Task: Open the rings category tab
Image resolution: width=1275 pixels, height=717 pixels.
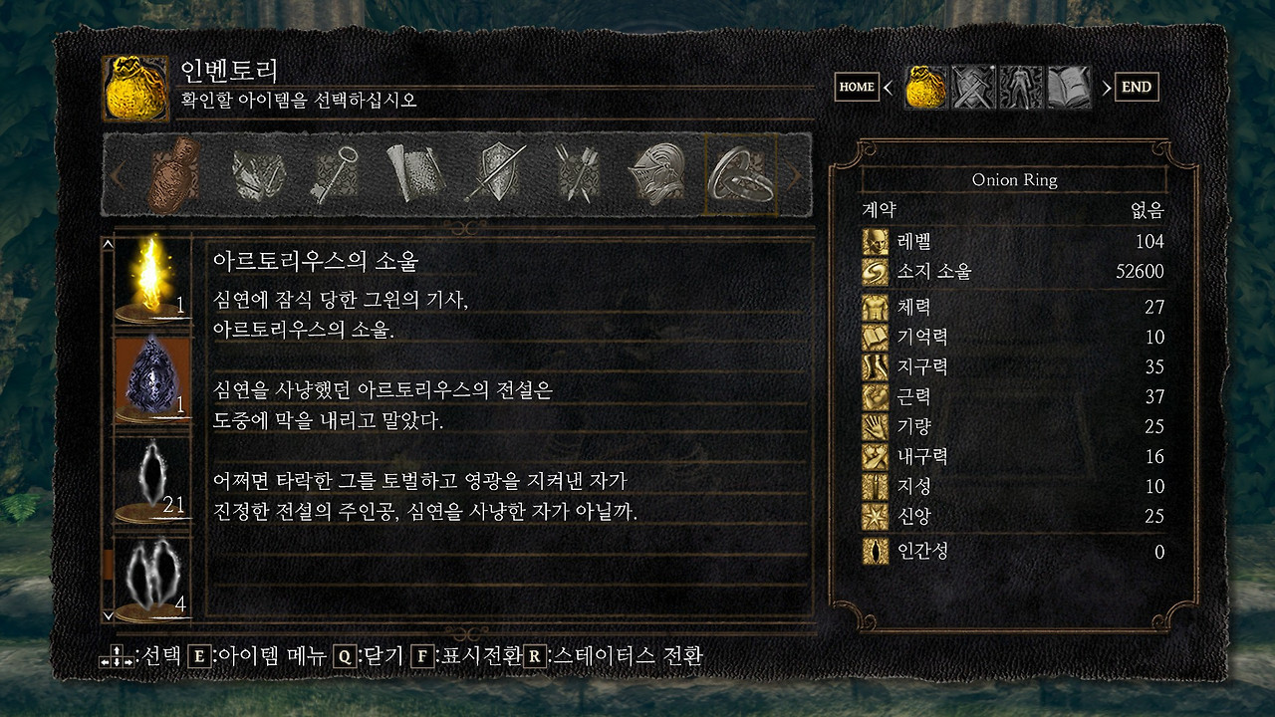Action: (x=741, y=175)
